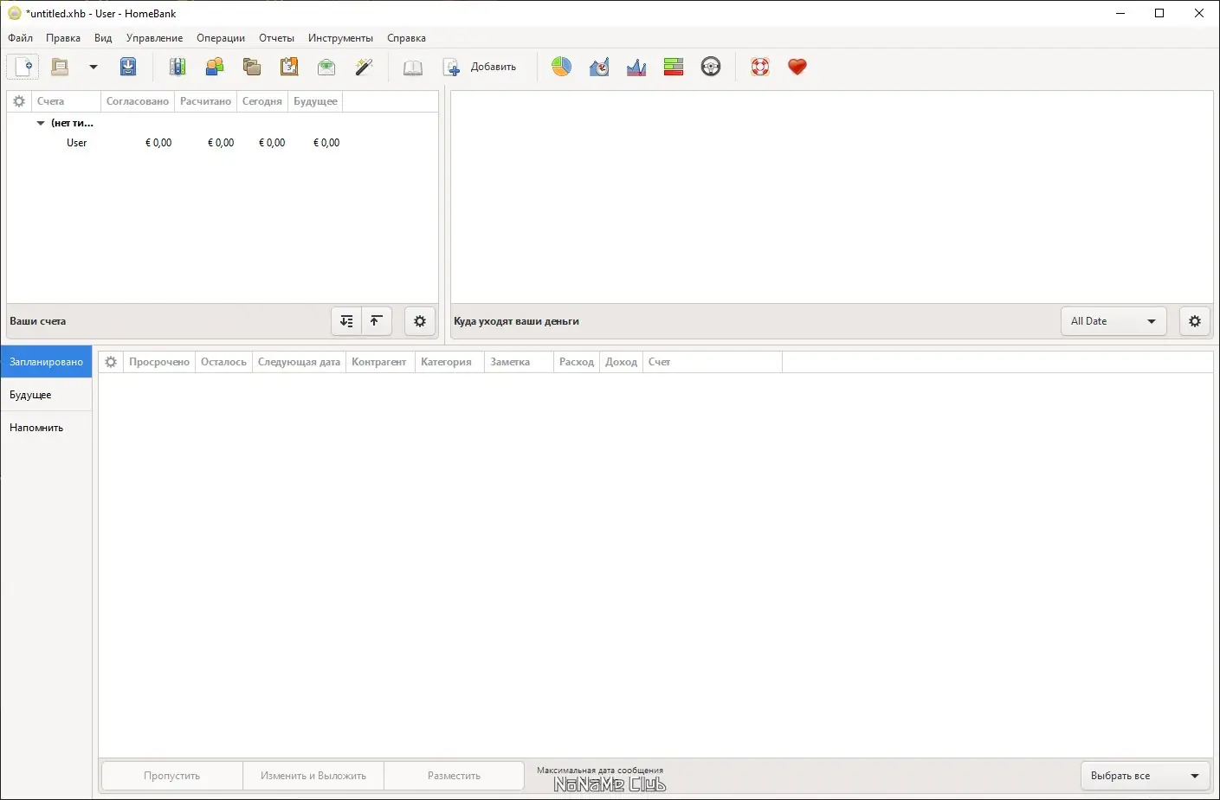Open the balance area chart report
Image resolution: width=1220 pixels, height=800 pixels.
coord(636,67)
